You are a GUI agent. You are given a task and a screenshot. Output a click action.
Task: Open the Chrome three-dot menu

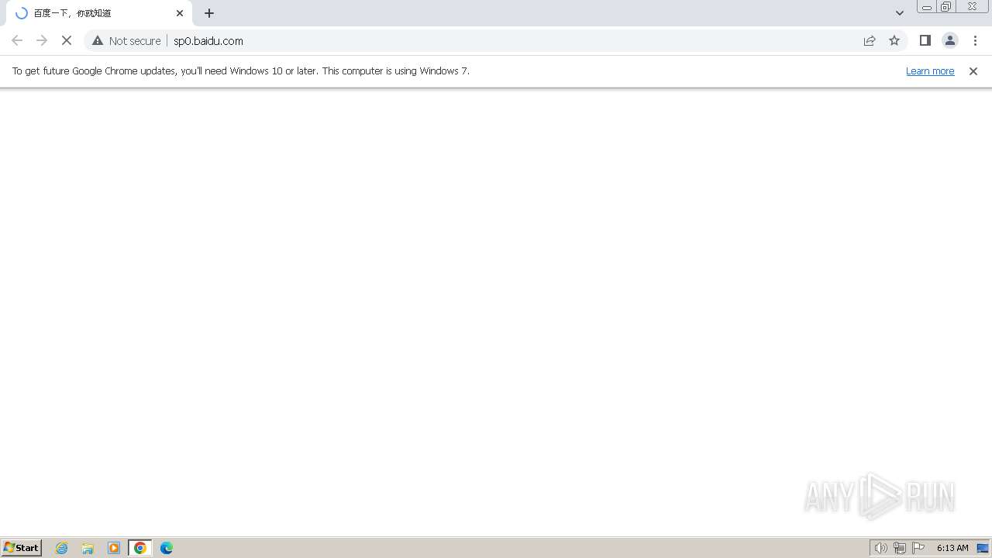tap(975, 40)
